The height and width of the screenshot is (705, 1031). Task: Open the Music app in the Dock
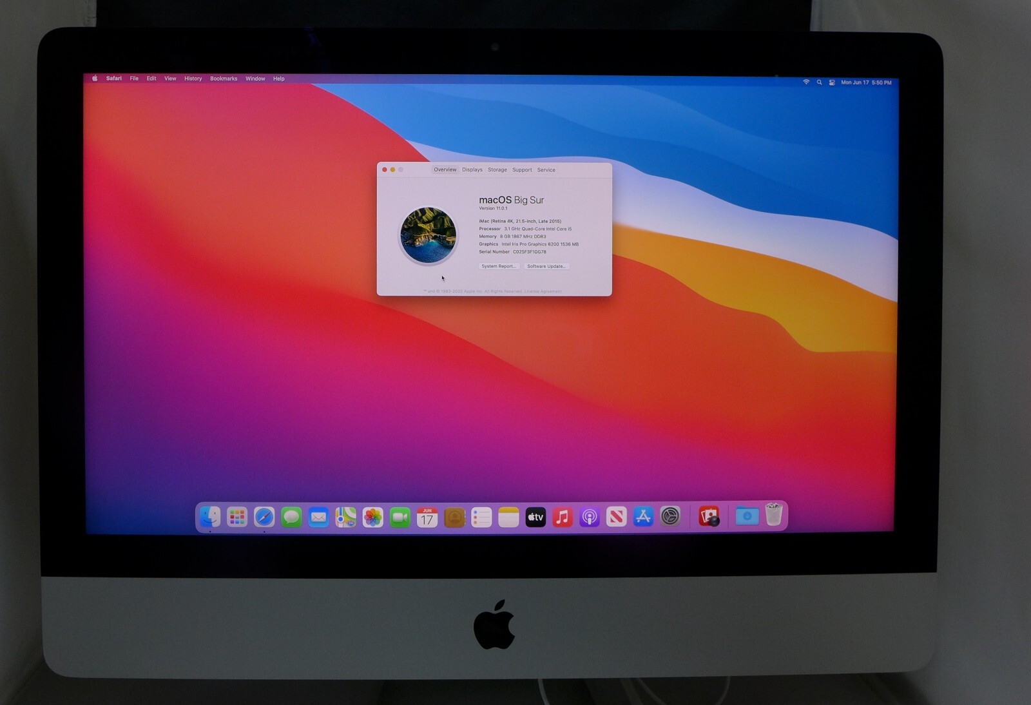(563, 517)
